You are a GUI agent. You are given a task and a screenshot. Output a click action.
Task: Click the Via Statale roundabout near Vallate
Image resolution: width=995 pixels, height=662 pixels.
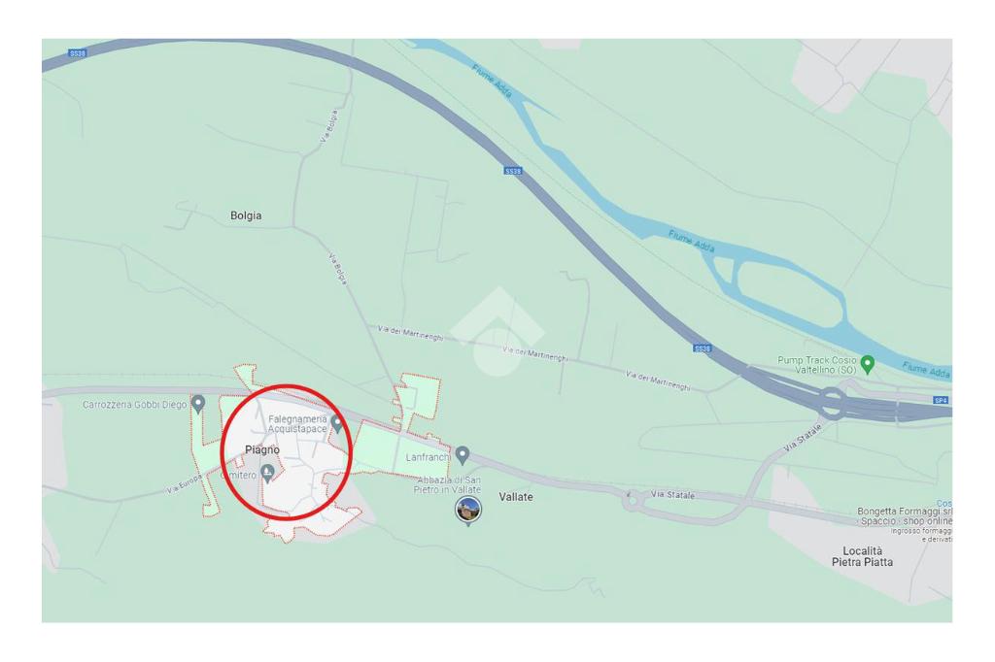click(632, 501)
